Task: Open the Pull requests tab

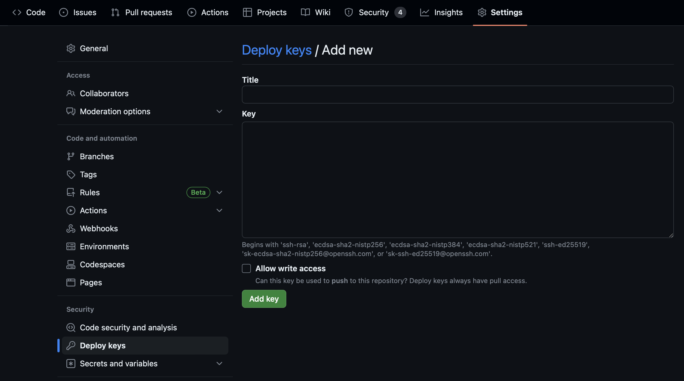Action: (x=142, y=12)
